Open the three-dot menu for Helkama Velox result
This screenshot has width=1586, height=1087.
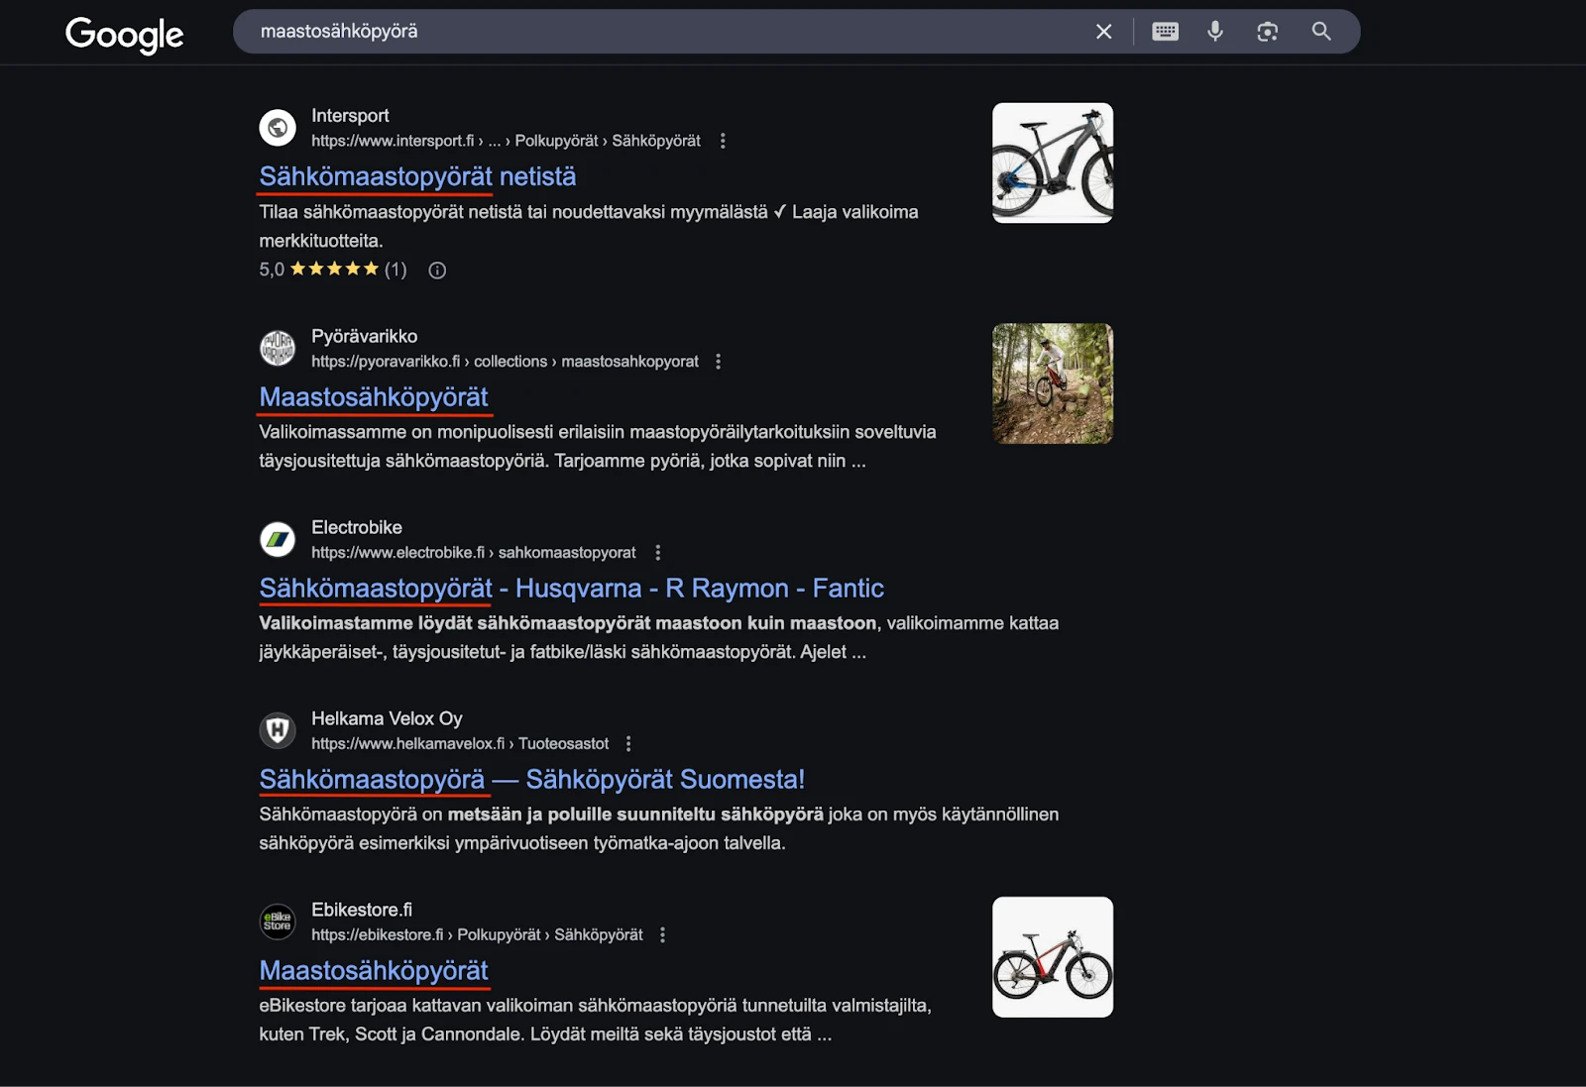[x=628, y=744]
